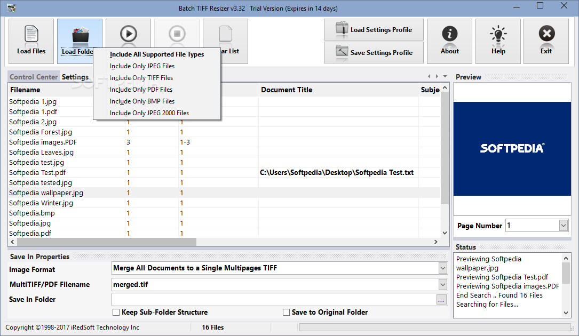Click the Filename column header
Viewport: 579px width, 336px height.
(x=51, y=90)
